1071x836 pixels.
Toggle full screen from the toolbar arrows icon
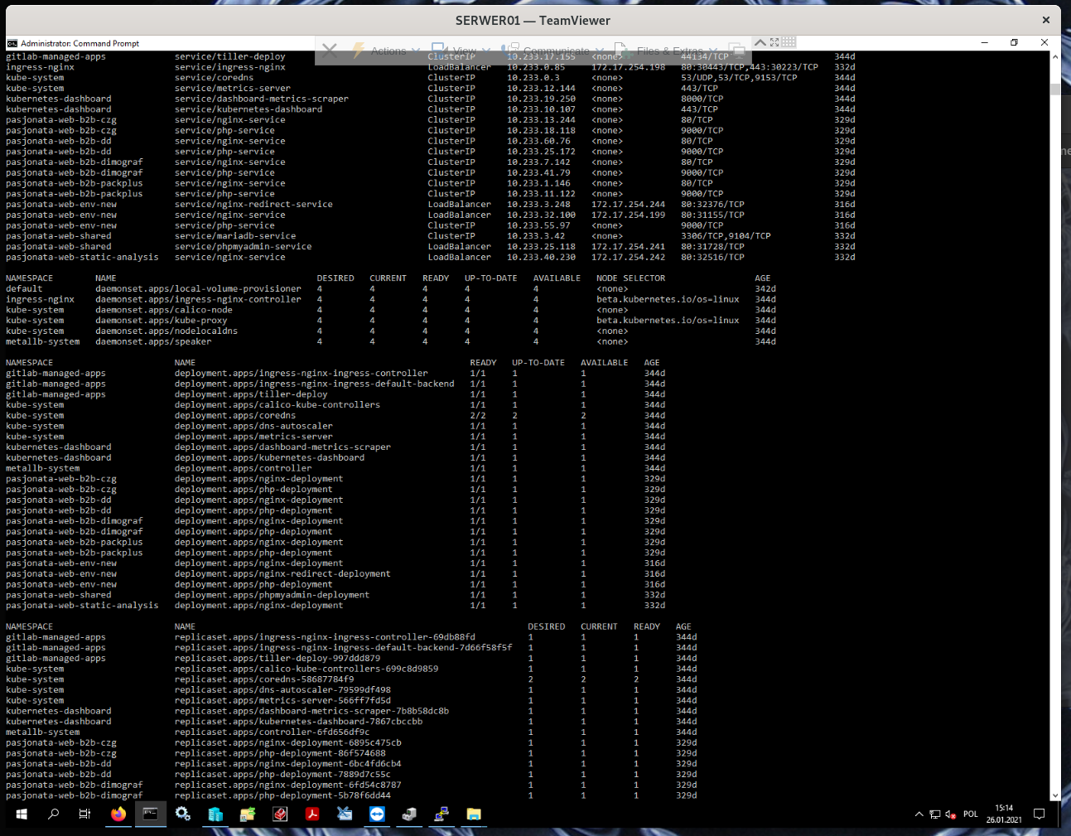(x=774, y=41)
